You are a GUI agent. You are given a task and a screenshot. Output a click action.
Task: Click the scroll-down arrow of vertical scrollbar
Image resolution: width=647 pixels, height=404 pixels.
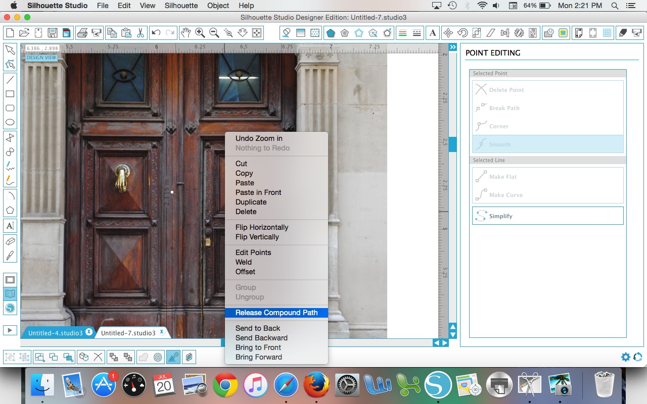453,334
